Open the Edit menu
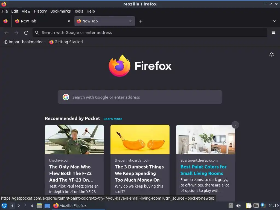 (15, 11)
